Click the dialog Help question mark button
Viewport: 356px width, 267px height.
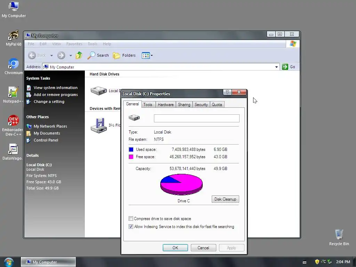point(227,92)
